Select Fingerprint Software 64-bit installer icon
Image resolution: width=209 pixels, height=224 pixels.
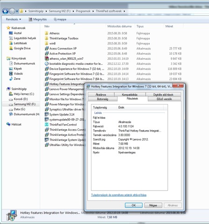tap(47, 79)
